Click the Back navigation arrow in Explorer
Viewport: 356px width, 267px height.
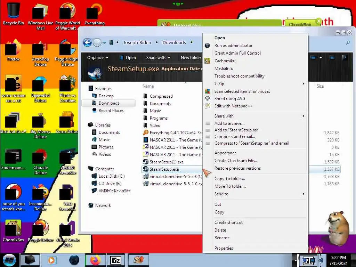87,42
